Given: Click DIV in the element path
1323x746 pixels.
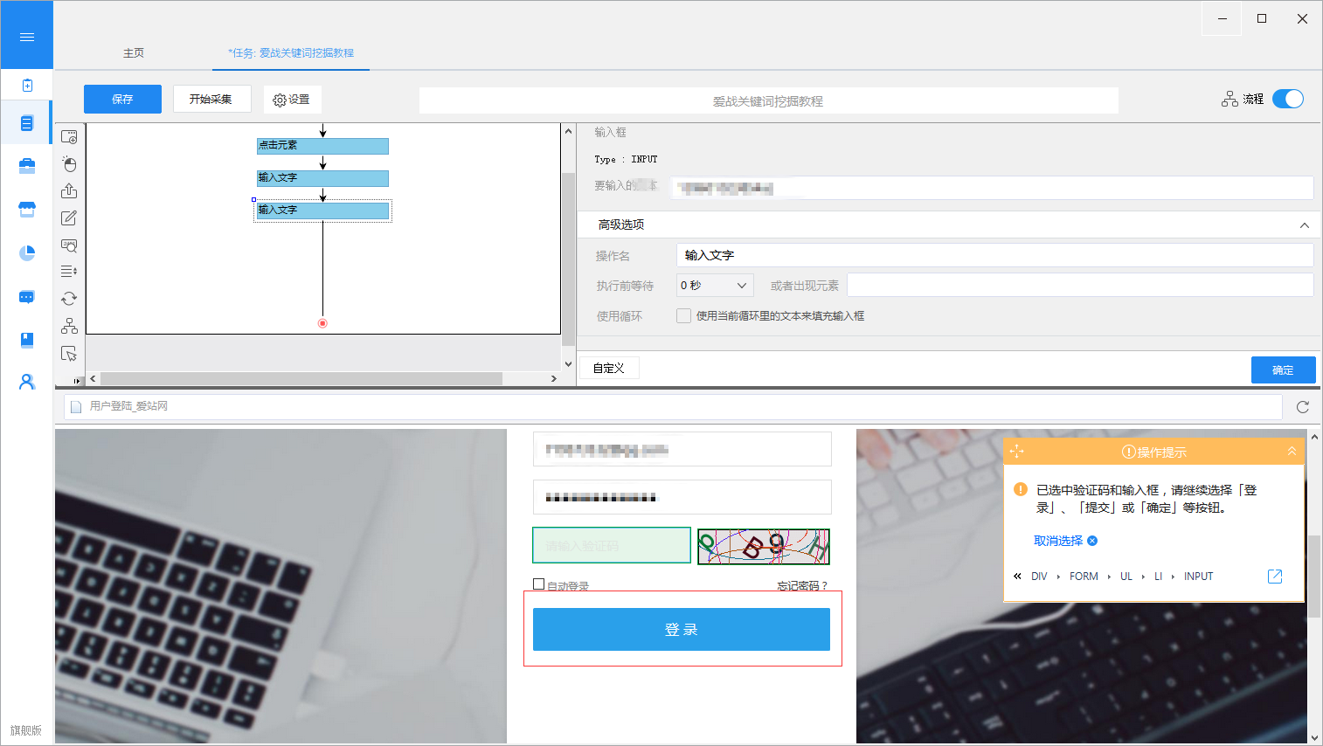Looking at the screenshot, I should 1039,577.
